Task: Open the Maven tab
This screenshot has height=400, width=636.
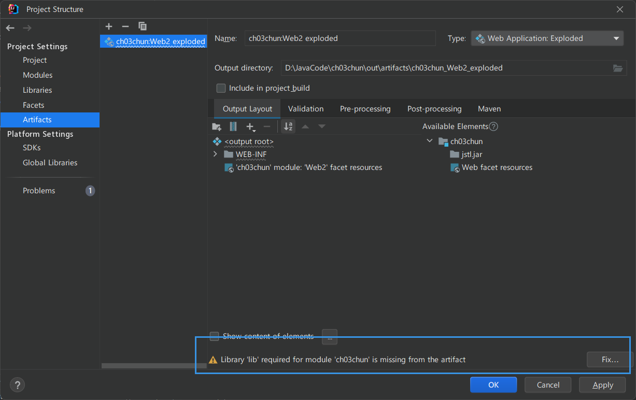Action: pyautogui.click(x=489, y=109)
